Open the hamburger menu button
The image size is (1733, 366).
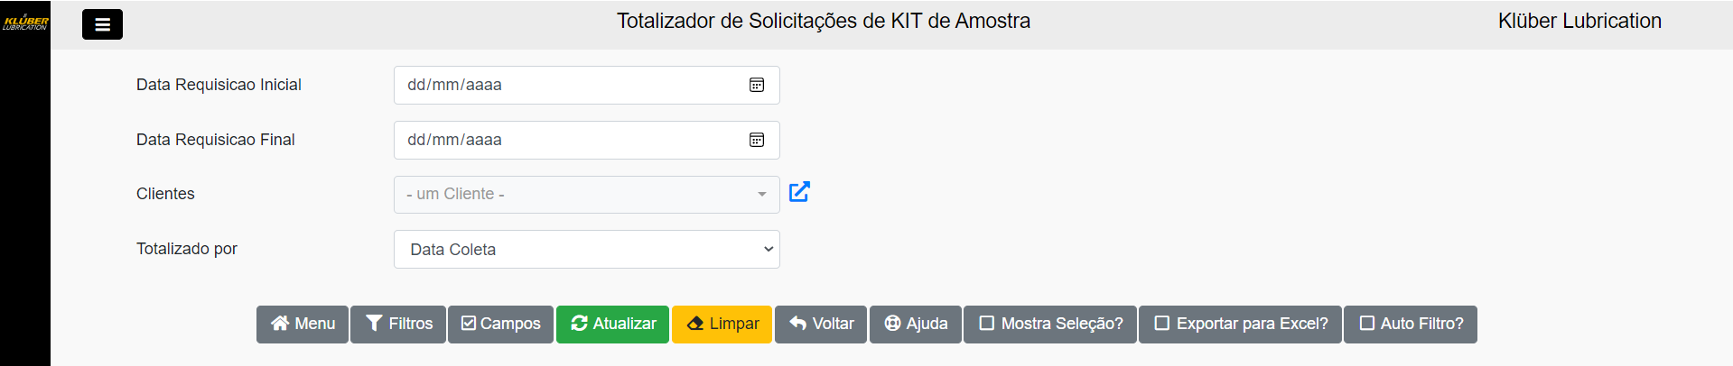tap(102, 24)
